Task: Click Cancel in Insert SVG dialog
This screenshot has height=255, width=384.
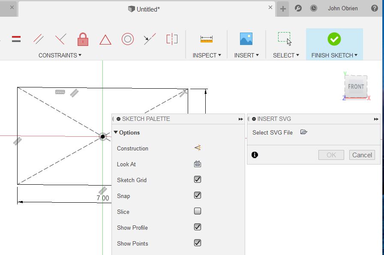Action: pos(362,155)
